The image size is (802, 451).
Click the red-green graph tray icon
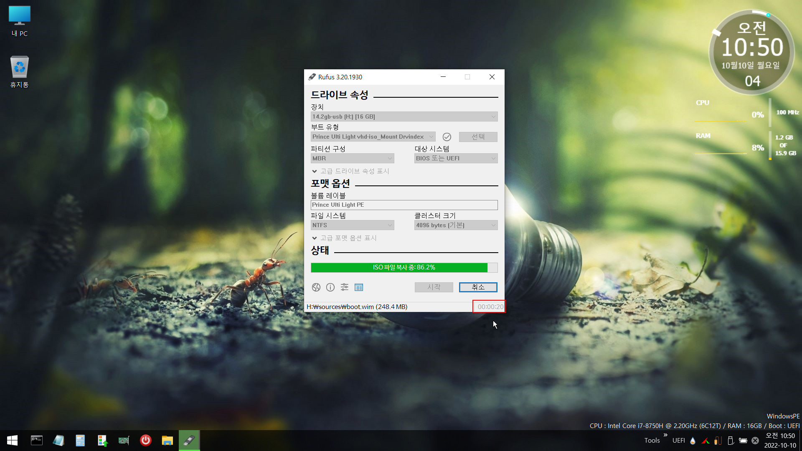point(706,441)
